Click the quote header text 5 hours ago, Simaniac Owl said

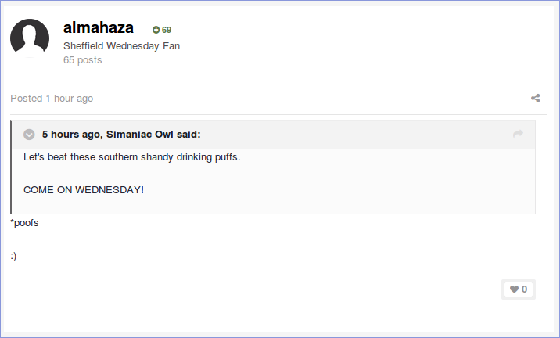coord(121,135)
